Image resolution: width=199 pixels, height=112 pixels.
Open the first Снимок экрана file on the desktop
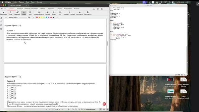click(x=170, y=82)
